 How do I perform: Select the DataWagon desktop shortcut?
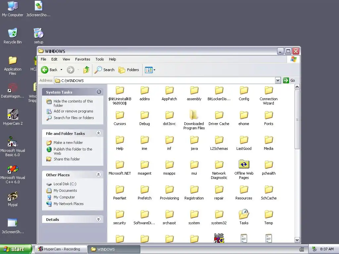coord(13,90)
